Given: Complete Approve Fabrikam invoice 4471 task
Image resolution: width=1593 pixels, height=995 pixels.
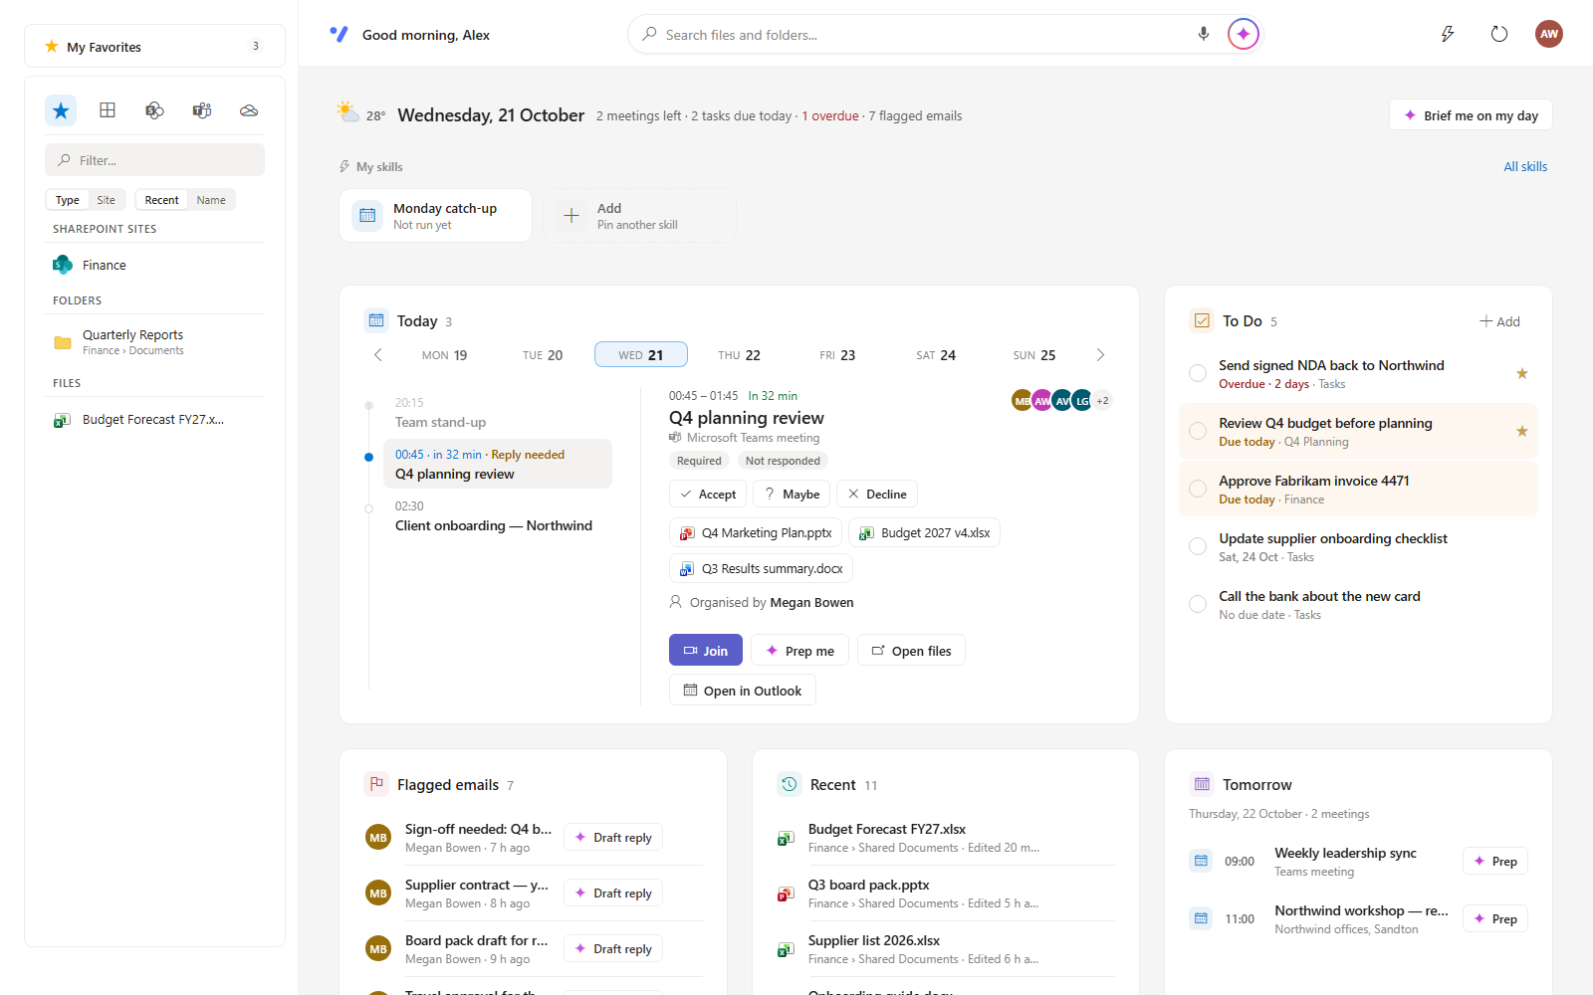Looking at the screenshot, I should point(1198,489).
